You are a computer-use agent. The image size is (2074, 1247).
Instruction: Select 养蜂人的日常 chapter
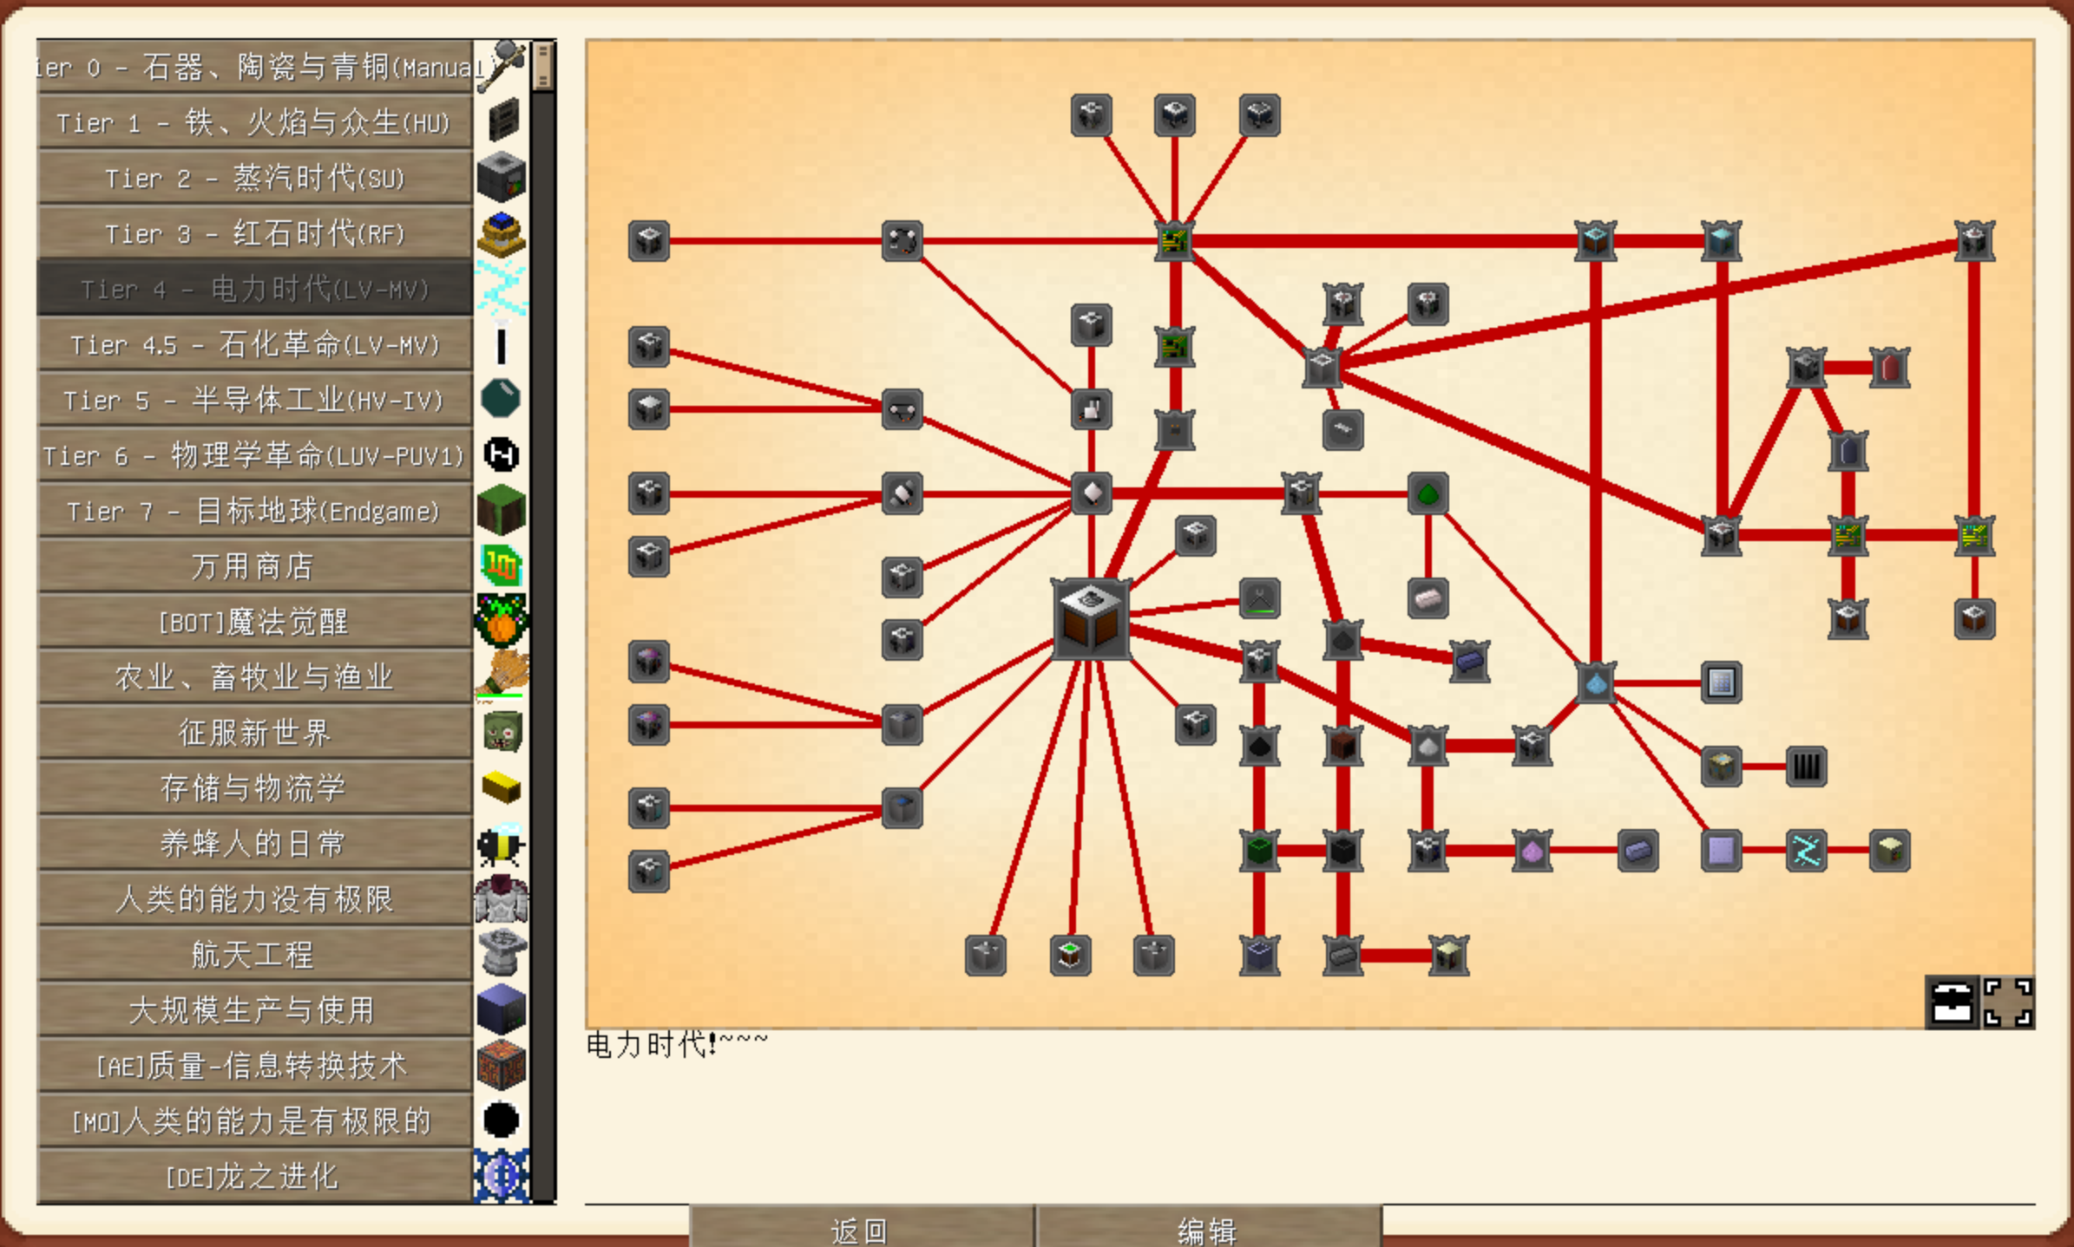point(254,844)
